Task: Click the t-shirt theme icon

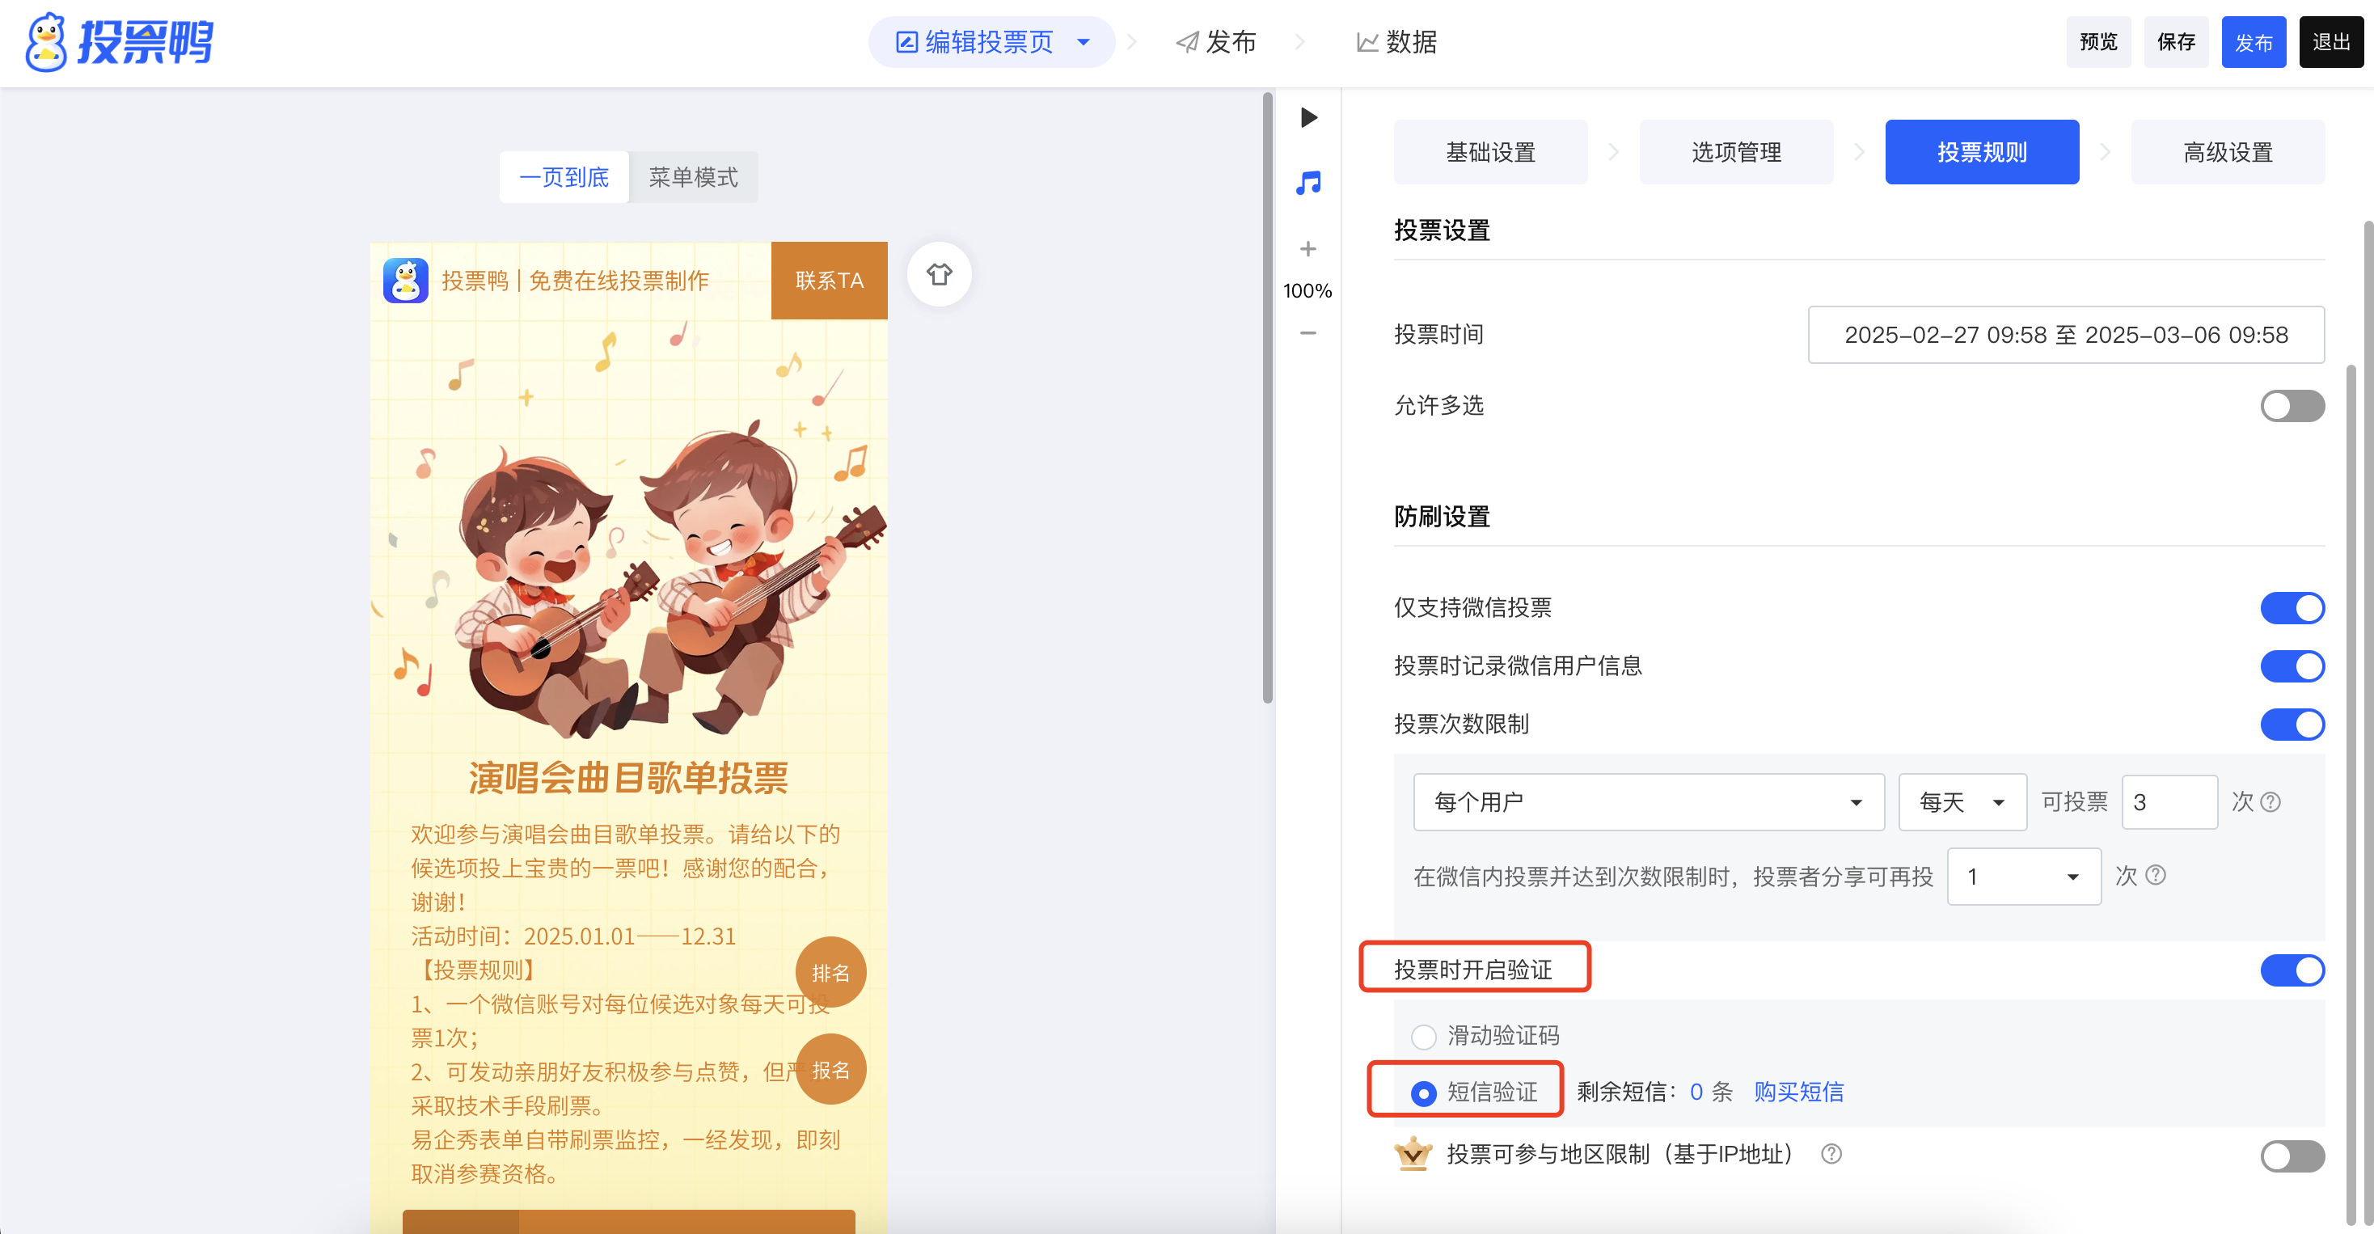Action: click(x=939, y=275)
